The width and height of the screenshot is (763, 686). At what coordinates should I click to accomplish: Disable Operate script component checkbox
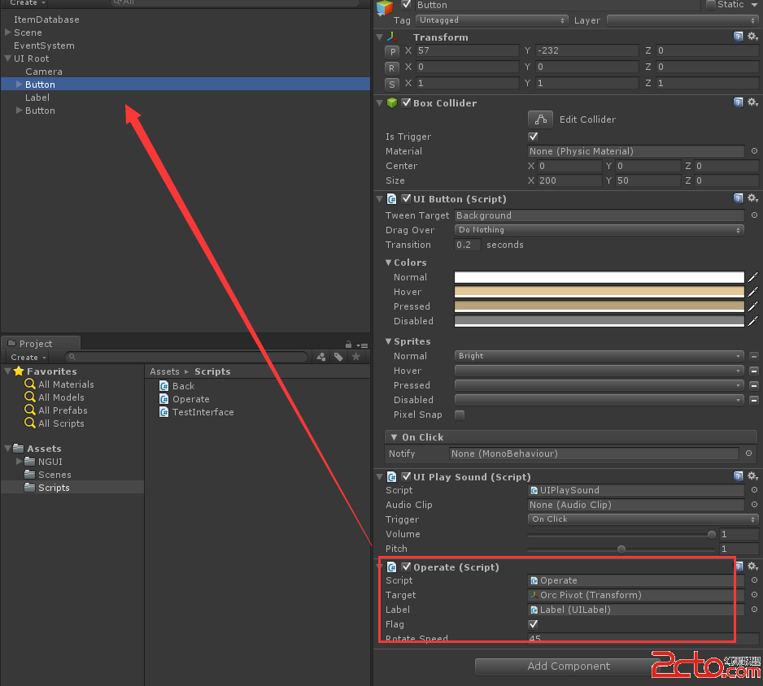[407, 567]
